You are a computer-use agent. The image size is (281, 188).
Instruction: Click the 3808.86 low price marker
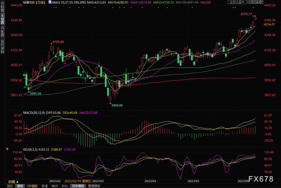tap(117, 105)
